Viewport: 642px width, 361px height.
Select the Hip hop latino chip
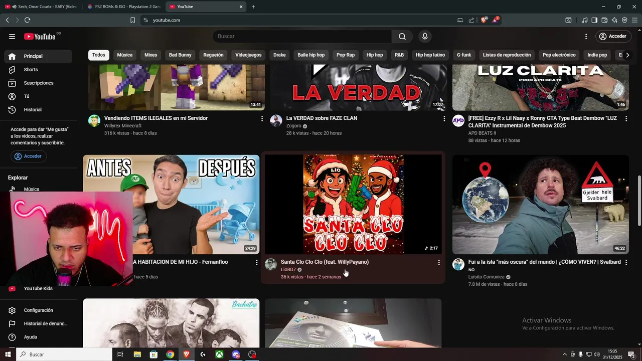[x=430, y=55]
